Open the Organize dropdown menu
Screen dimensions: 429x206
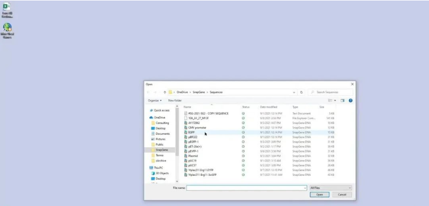(155, 100)
